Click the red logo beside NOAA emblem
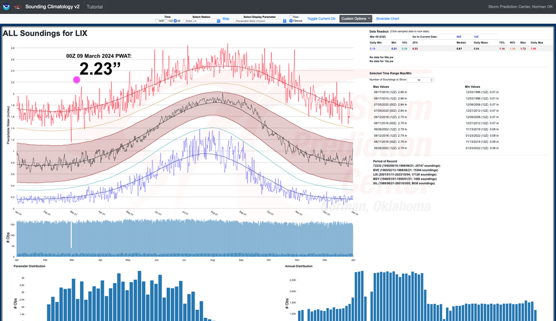Viewport: 556px width, 321px height. (17, 7)
